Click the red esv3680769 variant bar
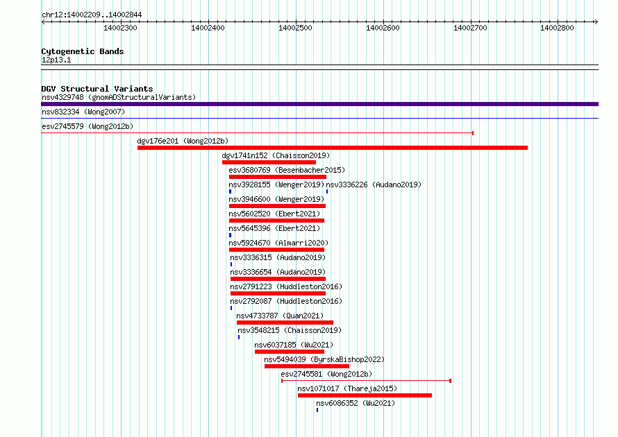The image size is (618, 437). click(278, 177)
